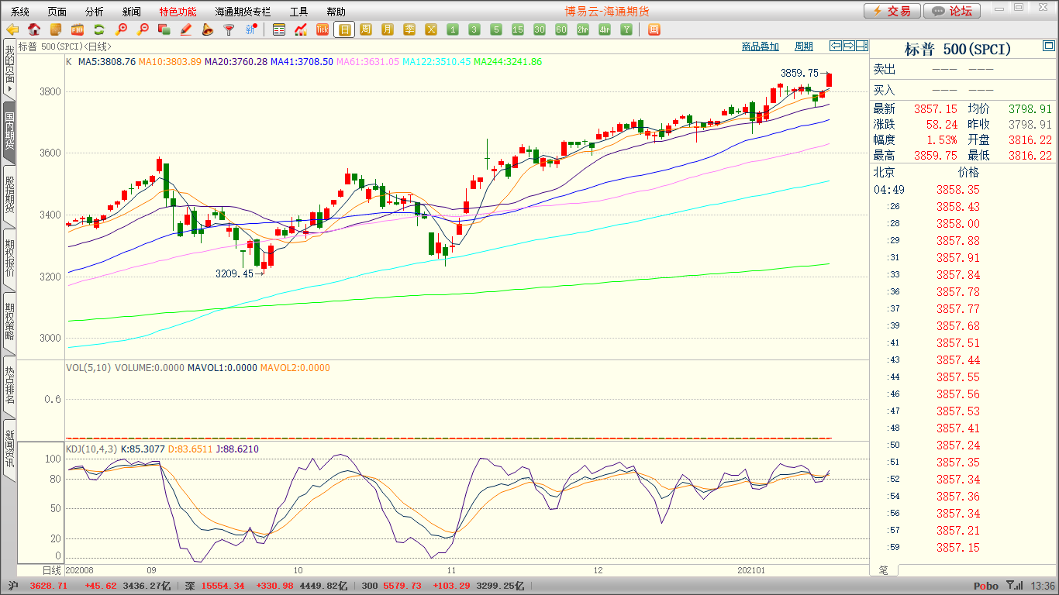The height and width of the screenshot is (595, 1059).
Task: Select the monthly 月 period button
Action: point(388,30)
